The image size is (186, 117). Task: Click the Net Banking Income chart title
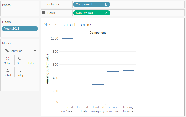(67, 25)
